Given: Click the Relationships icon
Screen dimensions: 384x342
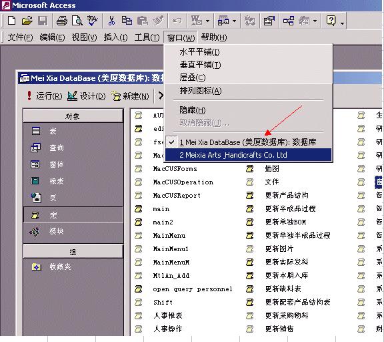Looking at the screenshot, I should pyautogui.click(x=288, y=21).
